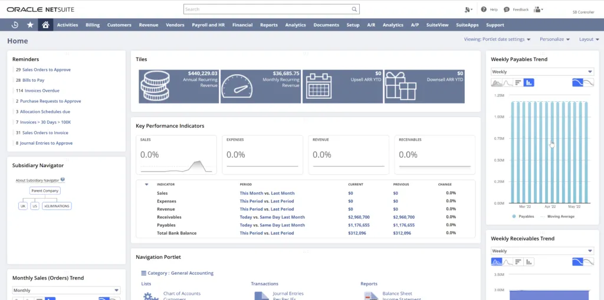Click the SALES KPI card

(176, 155)
